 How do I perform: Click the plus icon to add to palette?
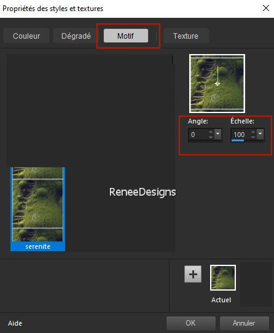(x=193, y=274)
